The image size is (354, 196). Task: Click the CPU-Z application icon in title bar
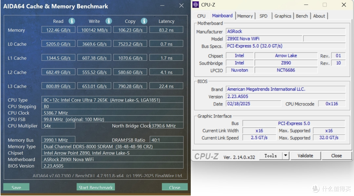[x=195, y=5]
